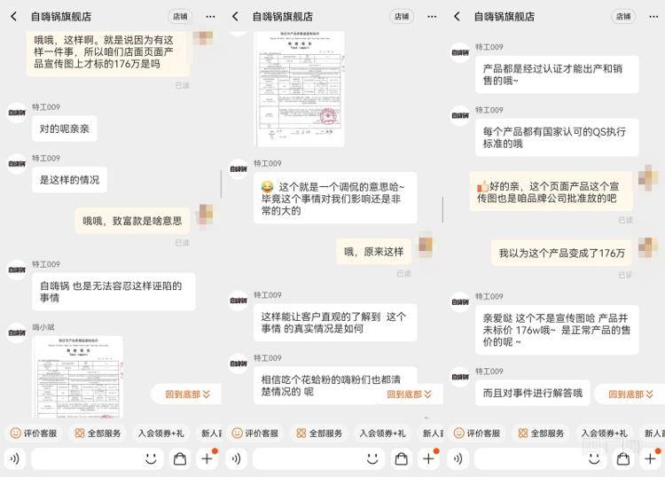Open the more options menu in left chat
The width and height of the screenshot is (665, 477).
(210, 17)
